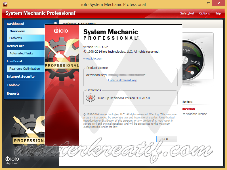The image size is (227, 170).
Task: Open Real-time Optimization under LiveBoost
Action: (26, 69)
